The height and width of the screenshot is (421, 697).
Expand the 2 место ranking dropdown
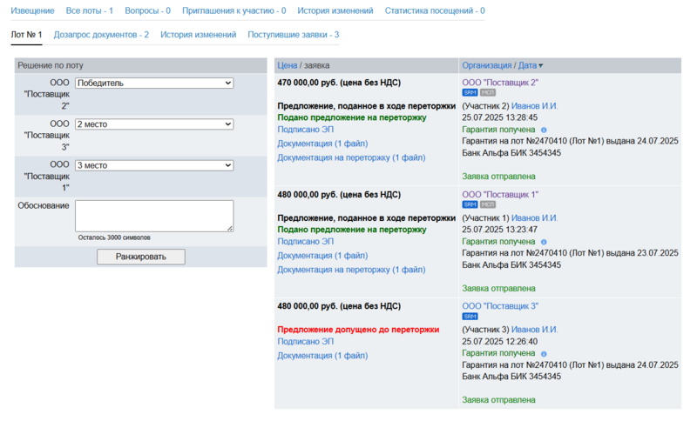point(154,124)
